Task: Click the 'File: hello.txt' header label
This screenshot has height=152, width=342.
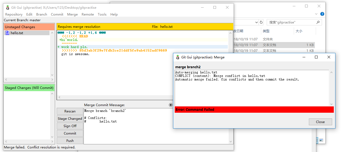Action: click(162, 27)
